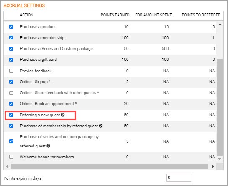Toggle series and custom package by referred guest checkbox
Viewport: 228px width, 186px height.
[11, 141]
